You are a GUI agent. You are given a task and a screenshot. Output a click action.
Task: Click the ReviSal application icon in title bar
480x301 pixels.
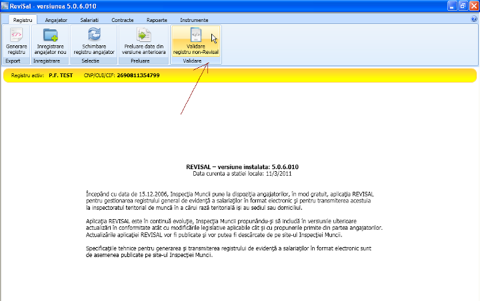(5, 5)
